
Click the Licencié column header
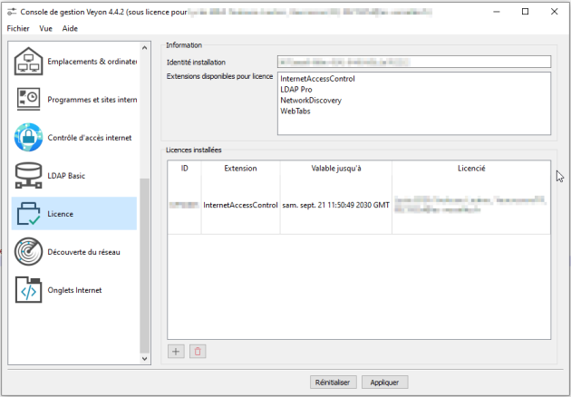click(x=471, y=169)
